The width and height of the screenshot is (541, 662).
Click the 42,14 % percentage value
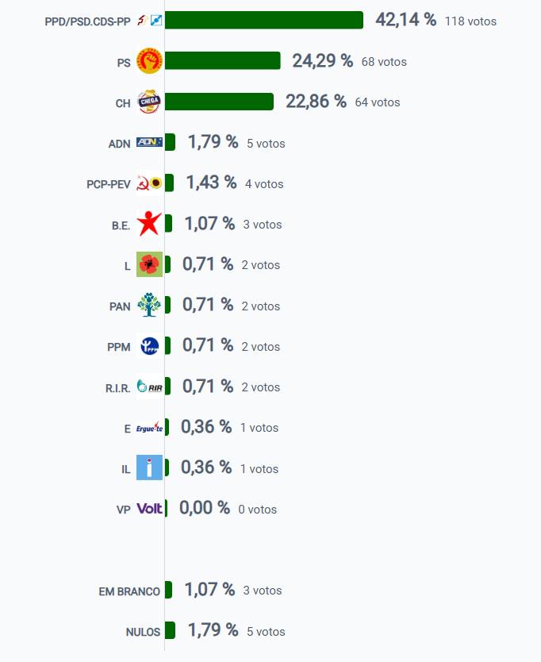click(x=405, y=20)
